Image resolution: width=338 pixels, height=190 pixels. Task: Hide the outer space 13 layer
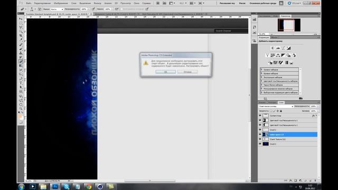(260, 135)
